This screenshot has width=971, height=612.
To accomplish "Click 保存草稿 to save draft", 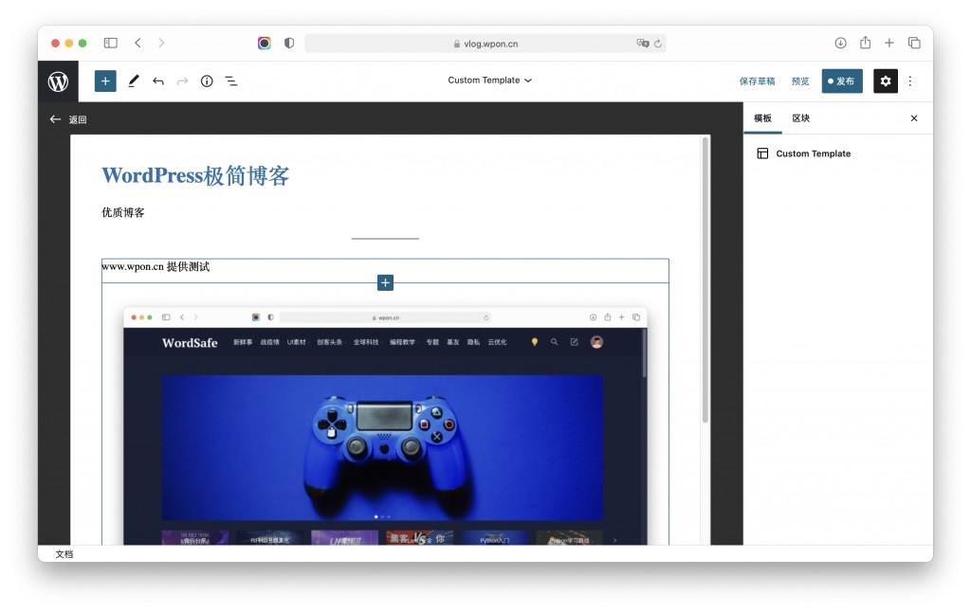I will click(759, 81).
